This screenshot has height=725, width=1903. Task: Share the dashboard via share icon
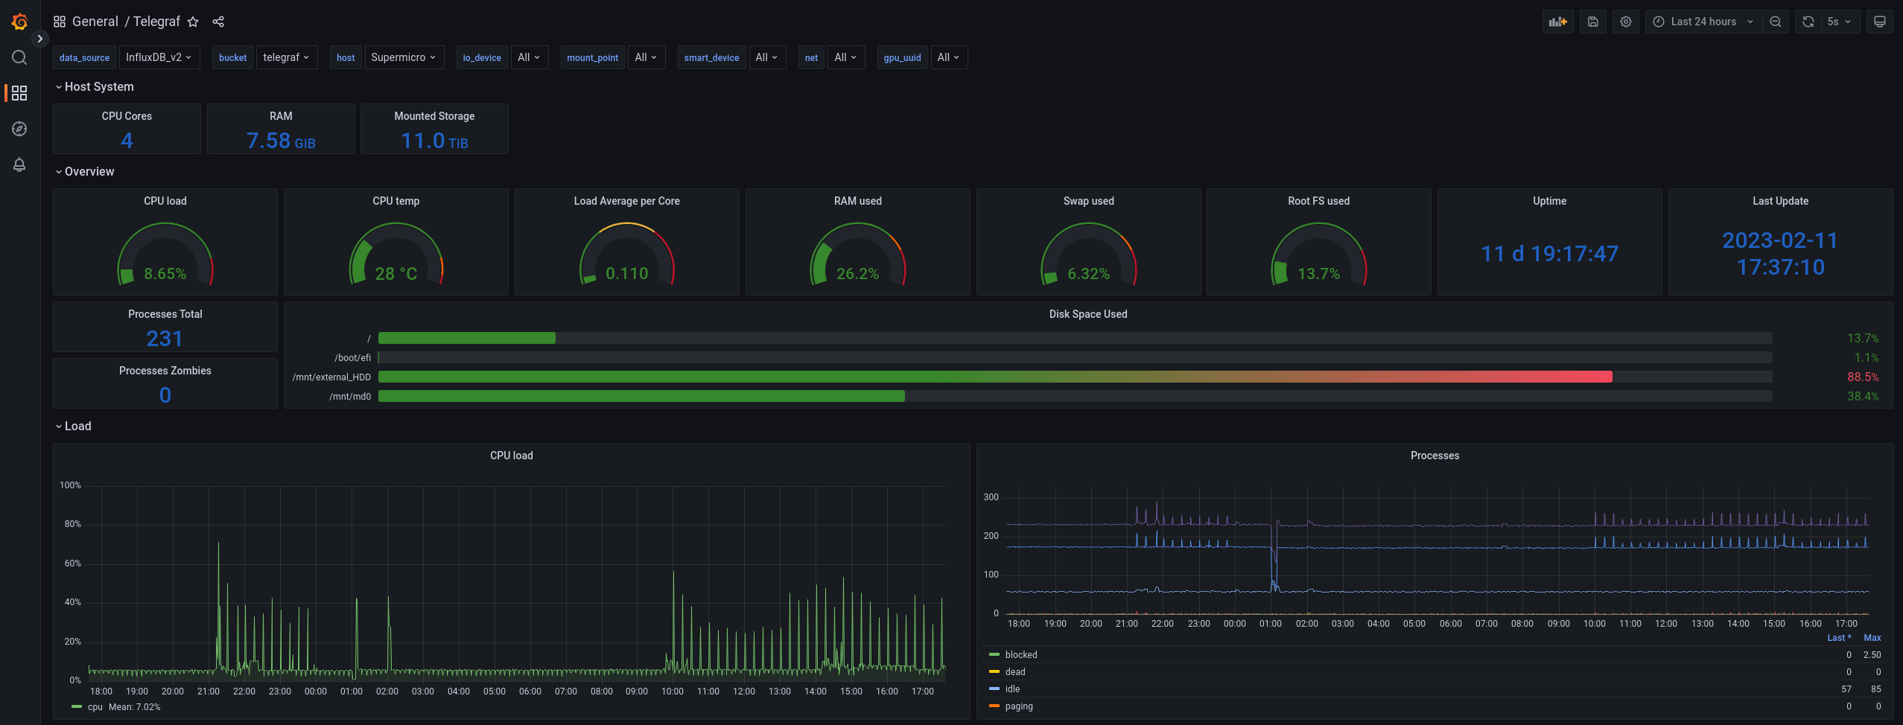[x=218, y=22]
